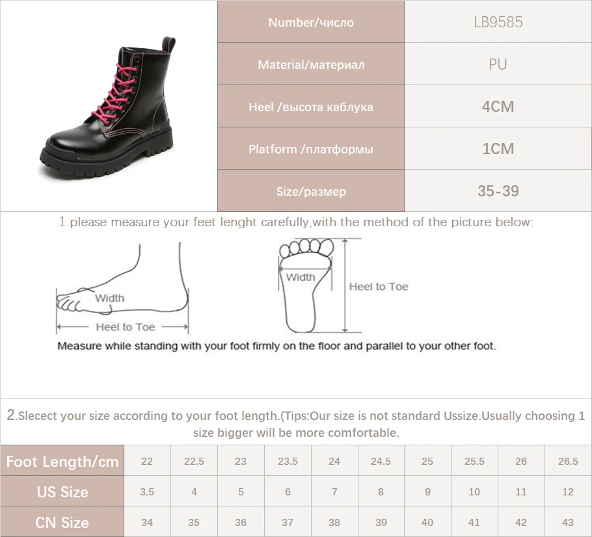The image size is (592, 537).
Task: Click CN size 43 cell
Action: (568, 522)
